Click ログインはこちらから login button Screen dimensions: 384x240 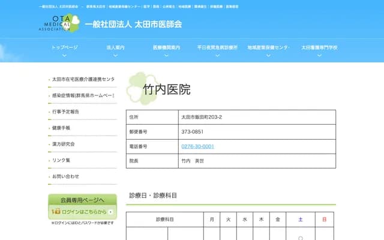[x=83, y=212]
